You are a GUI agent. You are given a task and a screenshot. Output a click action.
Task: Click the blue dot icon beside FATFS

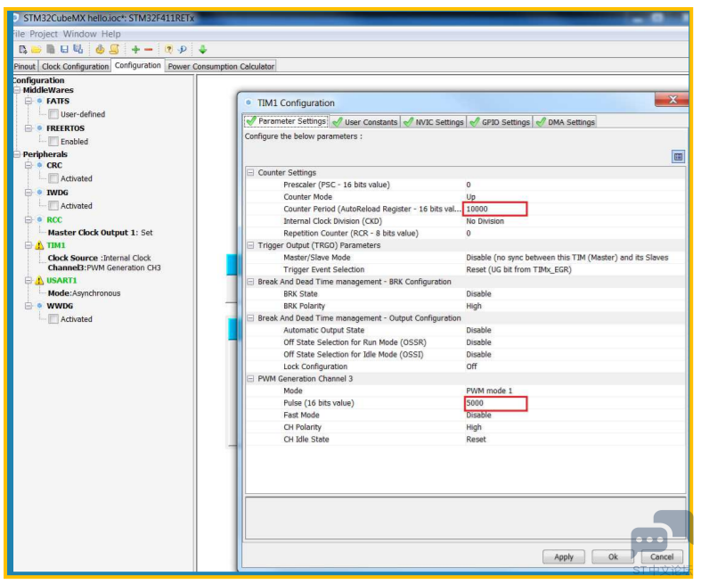pyautogui.click(x=39, y=101)
